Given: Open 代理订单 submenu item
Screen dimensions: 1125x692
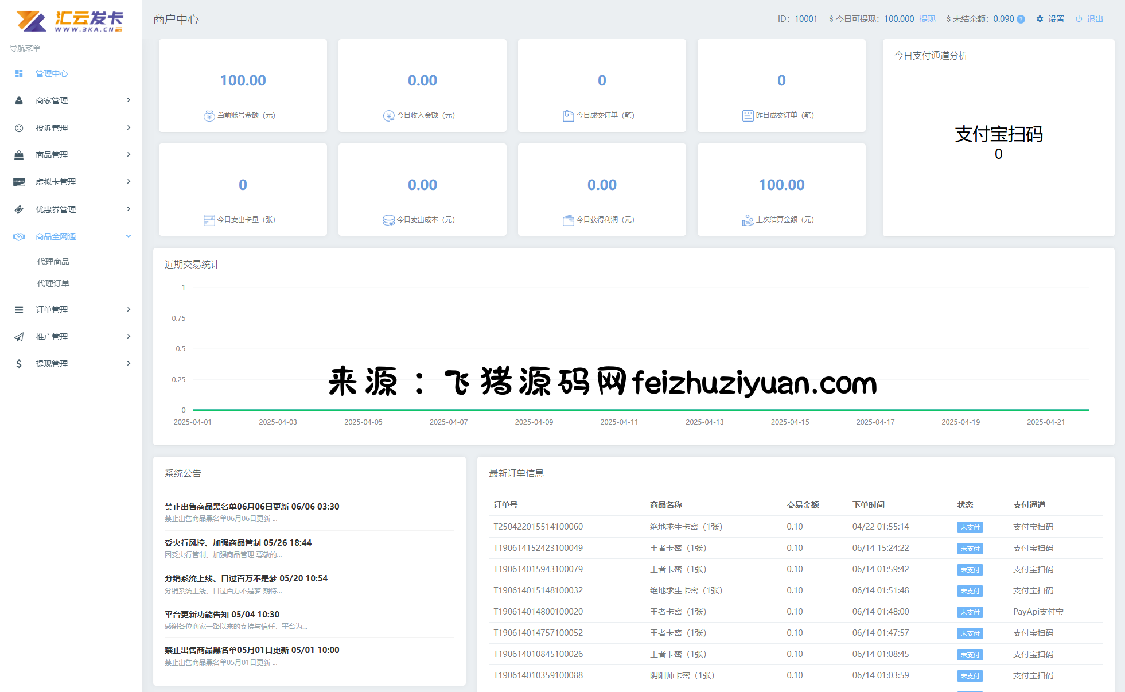Looking at the screenshot, I should (53, 283).
